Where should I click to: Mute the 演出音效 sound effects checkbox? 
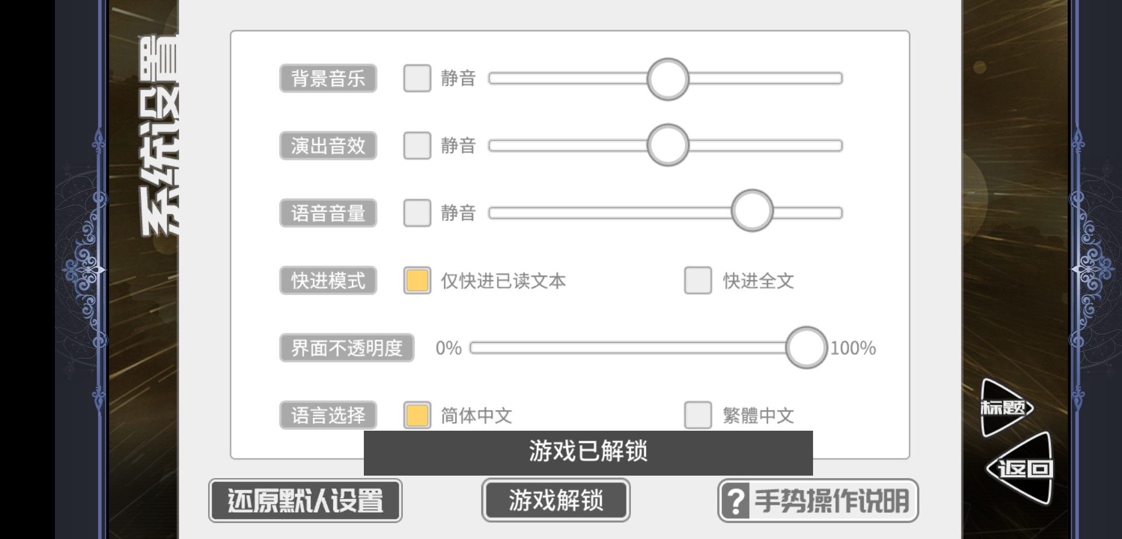417,146
